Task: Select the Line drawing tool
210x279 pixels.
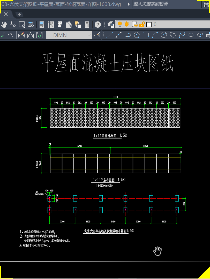Action: (109, 34)
